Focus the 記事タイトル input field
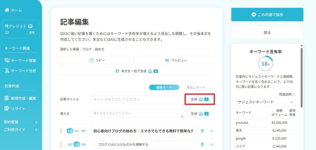This screenshot has width=316, height=150. 137,99
